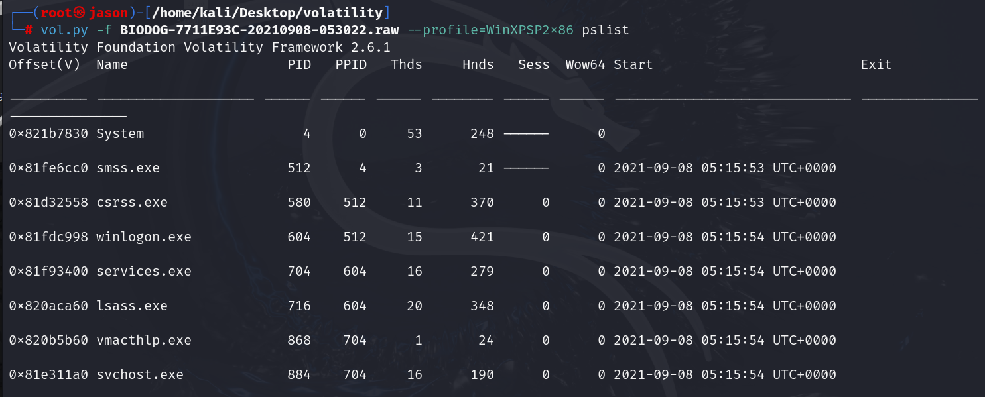Select the vmacthlp.exe process name
Image resolution: width=985 pixels, height=397 pixels.
click(x=144, y=341)
